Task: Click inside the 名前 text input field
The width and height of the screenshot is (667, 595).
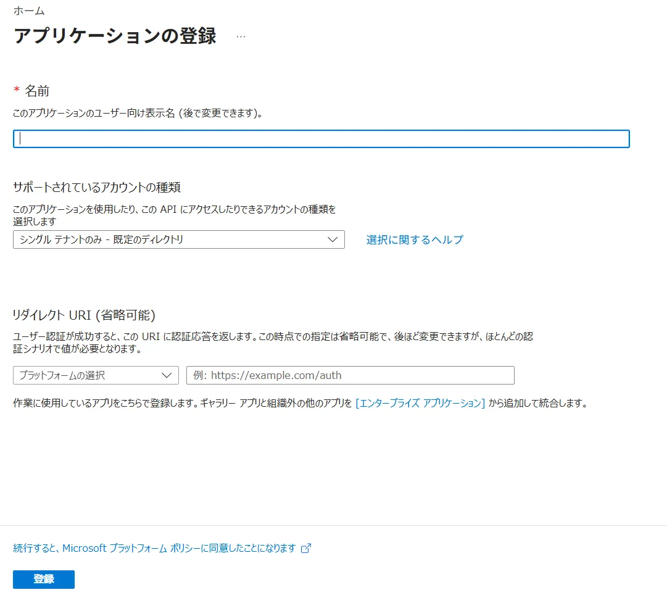Action: click(x=321, y=138)
